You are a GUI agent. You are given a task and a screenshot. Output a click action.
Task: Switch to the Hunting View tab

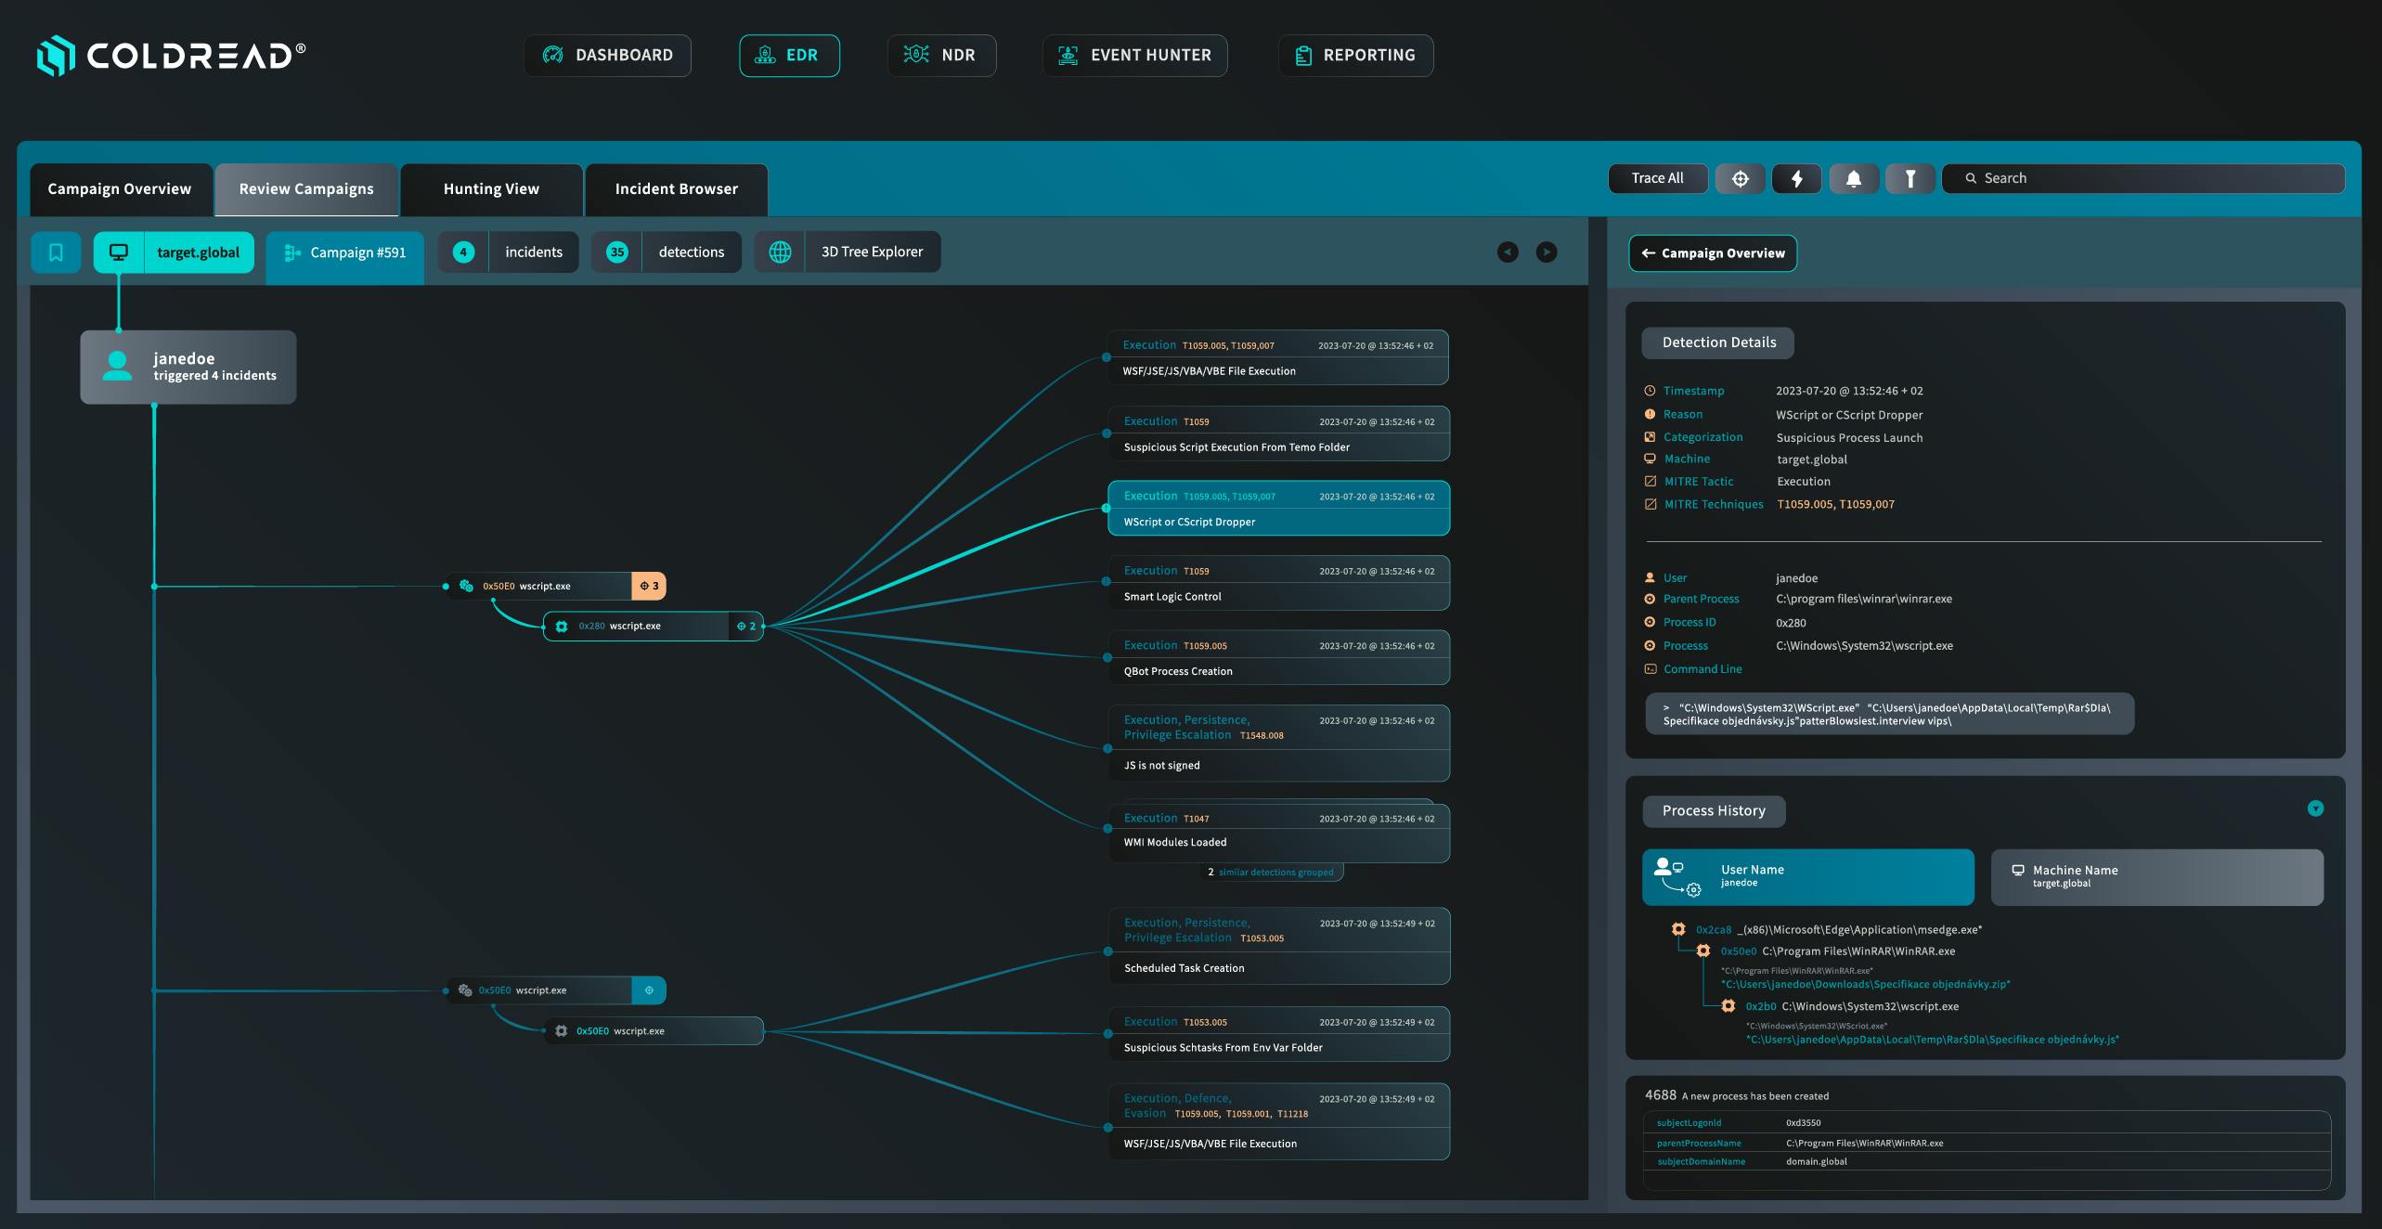491,189
